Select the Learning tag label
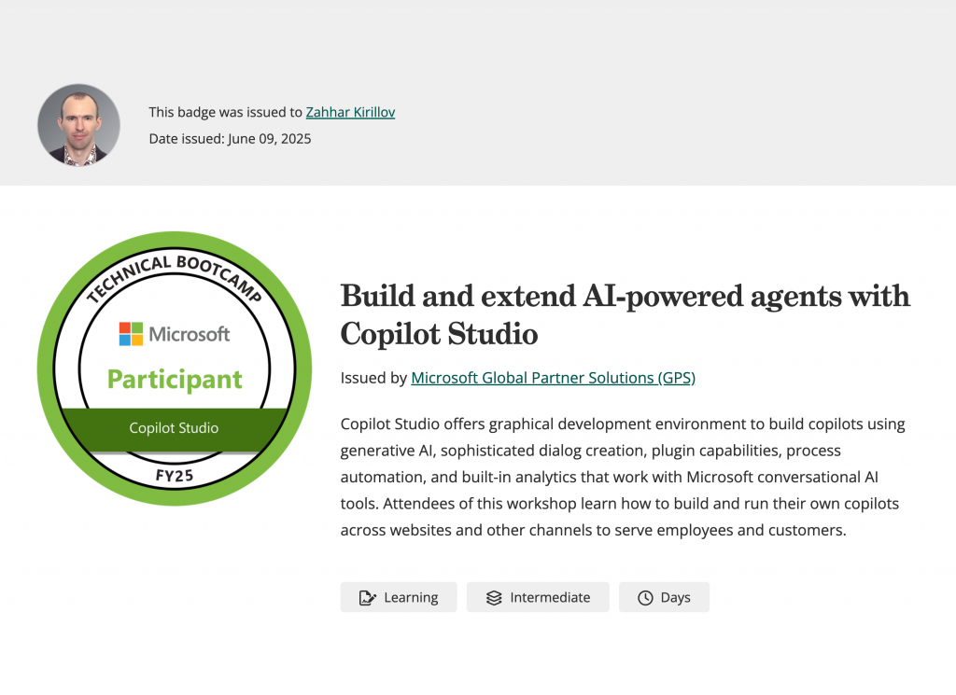The width and height of the screenshot is (956, 695). (411, 598)
